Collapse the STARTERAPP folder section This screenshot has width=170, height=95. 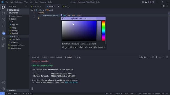(18, 13)
